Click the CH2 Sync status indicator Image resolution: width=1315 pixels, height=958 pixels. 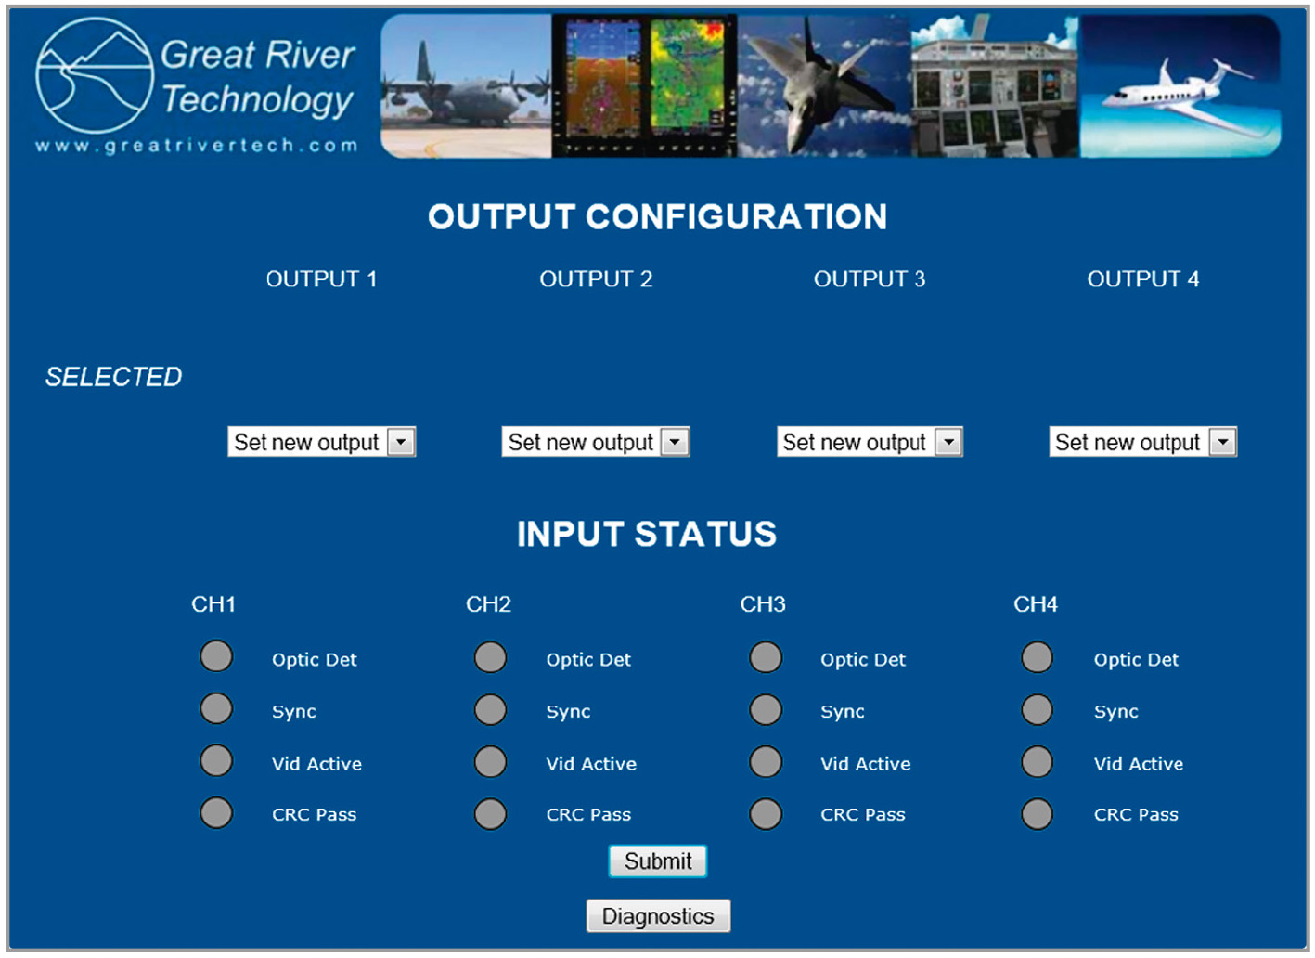click(x=491, y=709)
